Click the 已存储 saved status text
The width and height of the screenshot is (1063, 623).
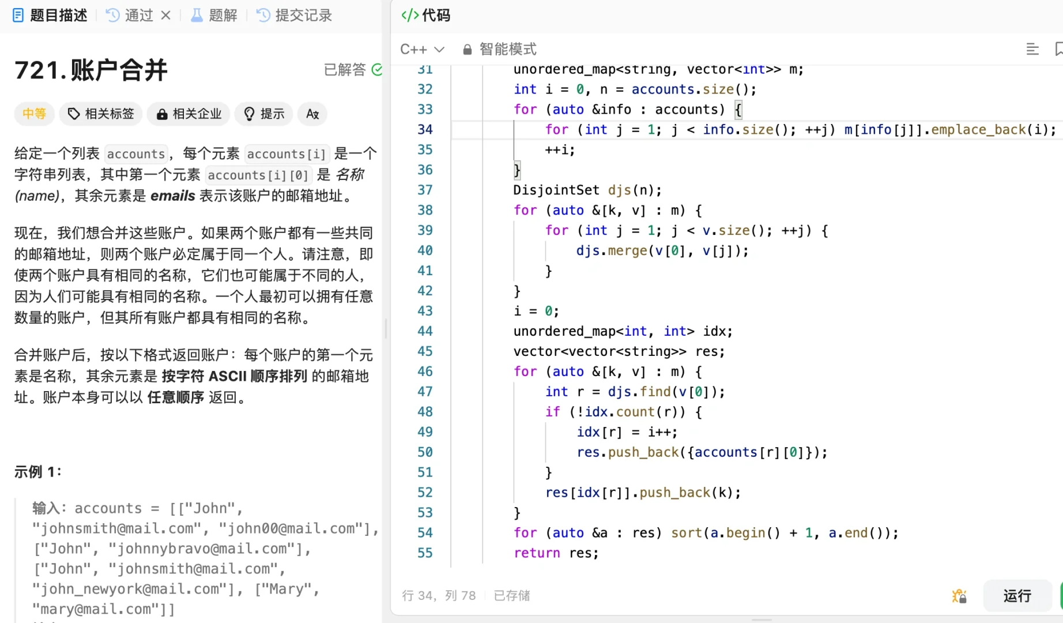(x=512, y=595)
